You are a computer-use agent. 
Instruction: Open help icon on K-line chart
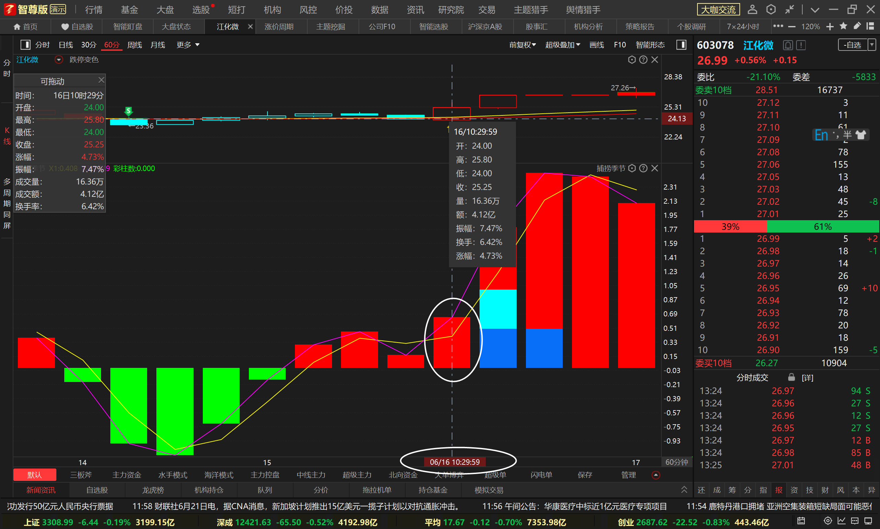pos(643,59)
